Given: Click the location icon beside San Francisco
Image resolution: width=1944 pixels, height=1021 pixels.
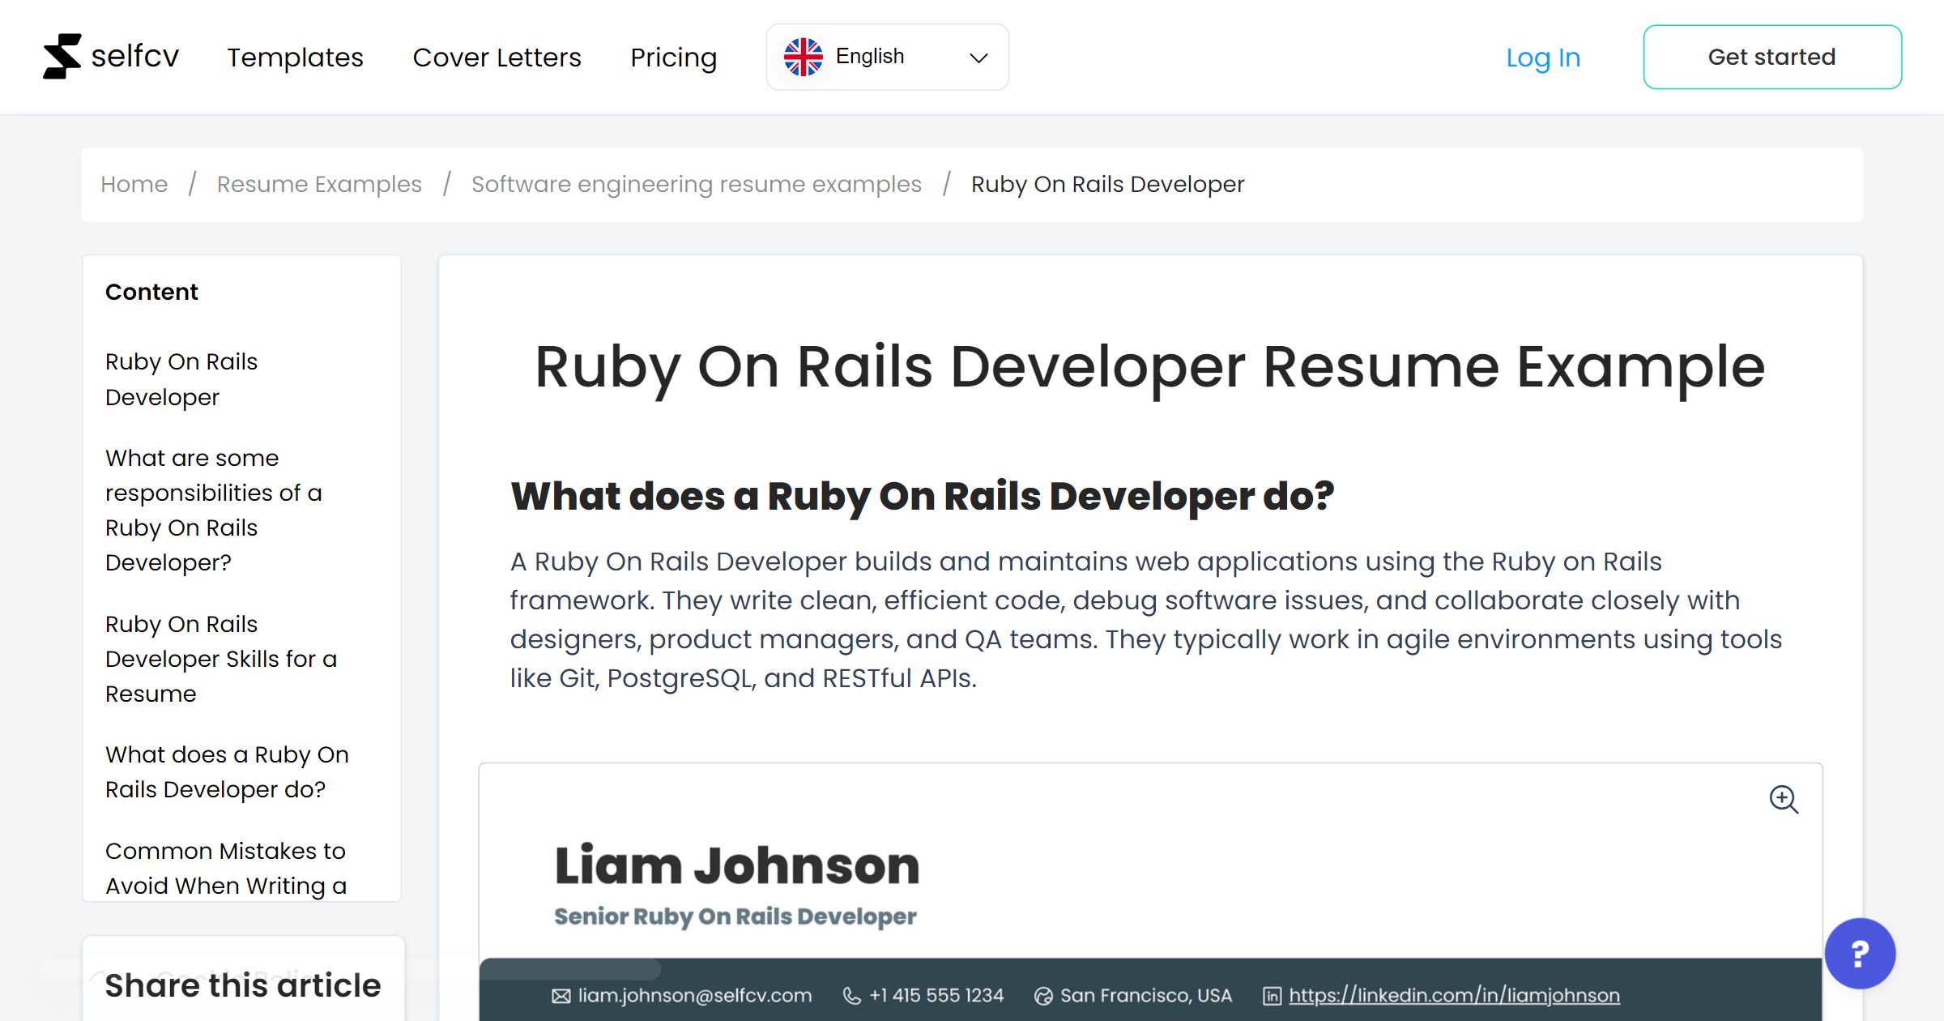Looking at the screenshot, I should click(x=1043, y=996).
